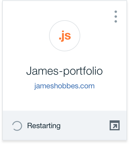Select the James-portfolio app title

coord(64,71)
